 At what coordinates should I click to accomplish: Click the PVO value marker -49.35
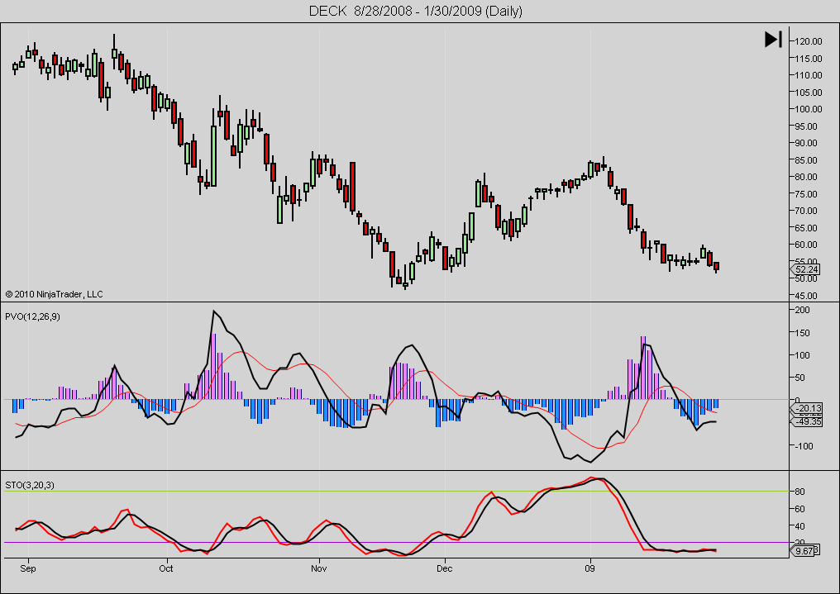click(x=809, y=421)
